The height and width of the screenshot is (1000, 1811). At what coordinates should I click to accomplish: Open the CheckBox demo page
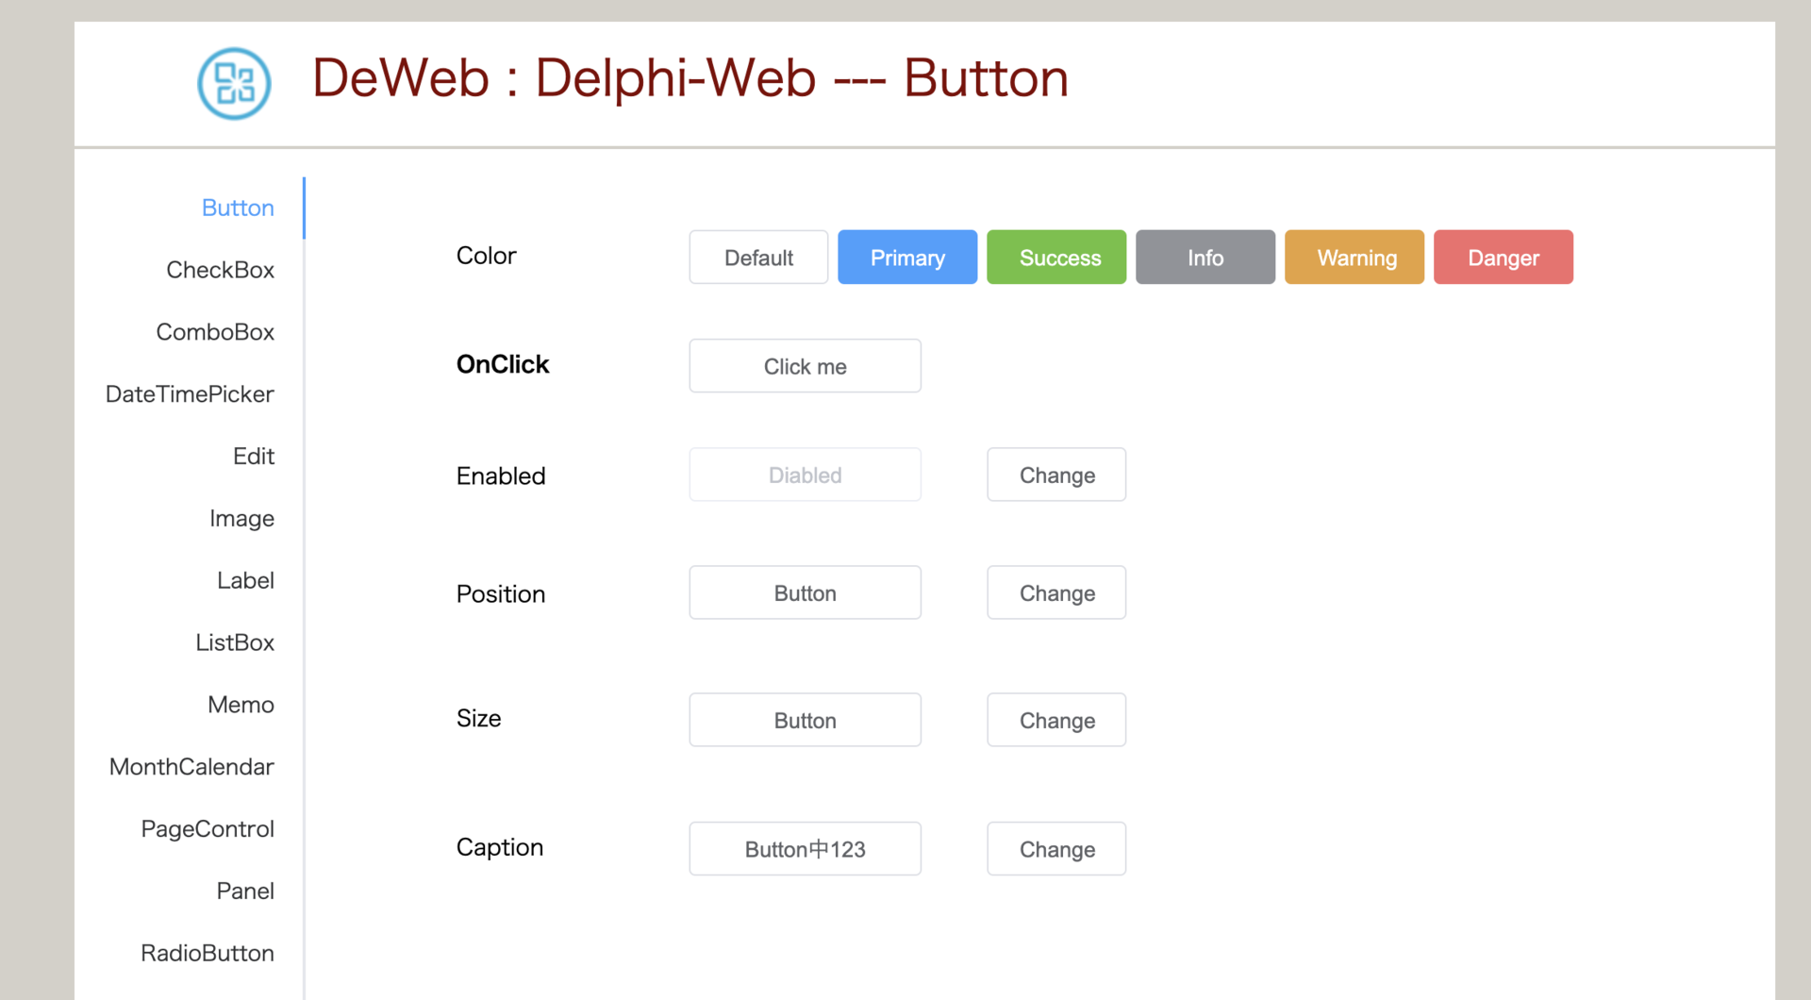(220, 270)
